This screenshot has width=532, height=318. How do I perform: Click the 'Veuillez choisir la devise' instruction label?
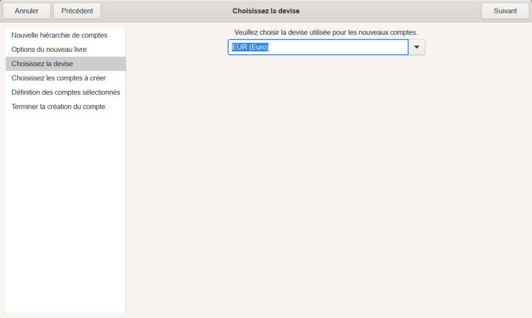tap(326, 32)
